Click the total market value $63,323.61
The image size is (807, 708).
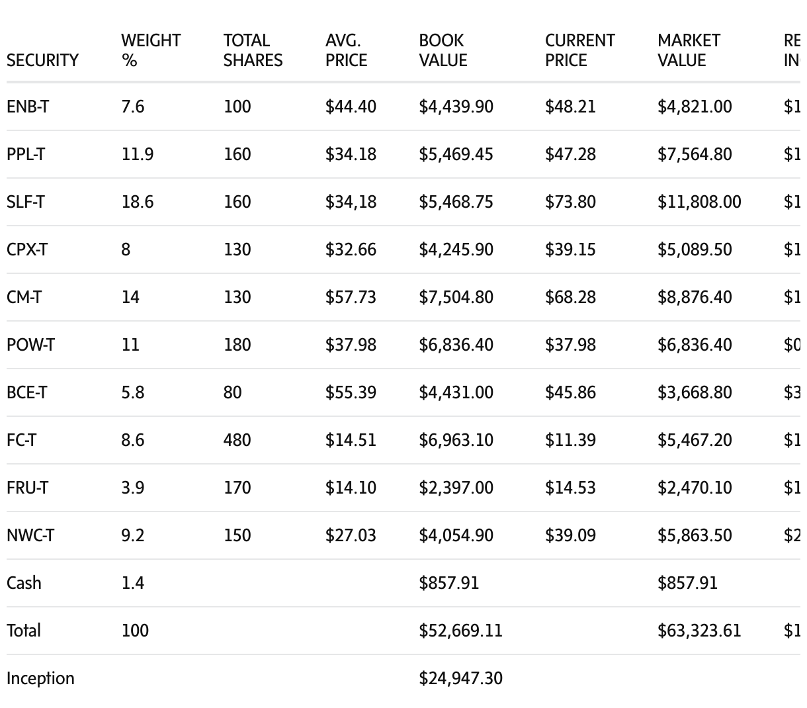point(699,631)
